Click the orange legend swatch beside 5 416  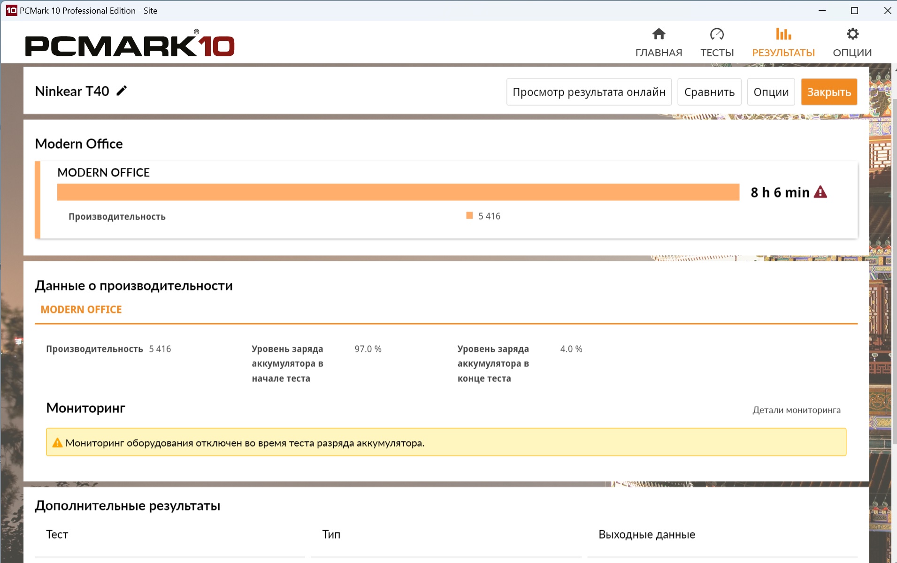pyautogui.click(x=469, y=215)
